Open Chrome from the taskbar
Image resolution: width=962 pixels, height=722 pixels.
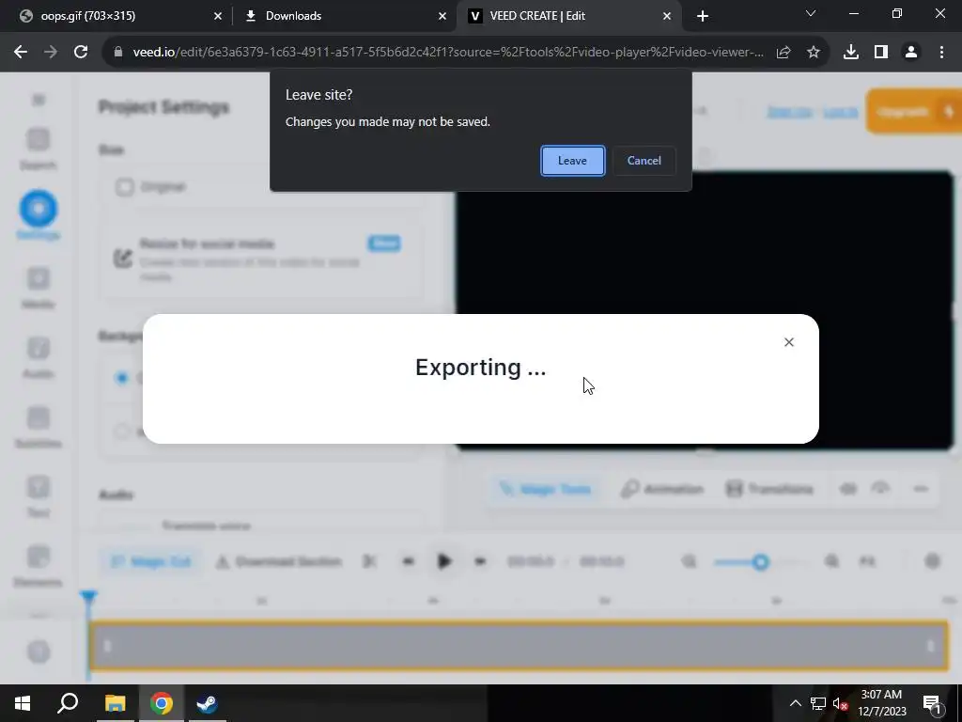click(x=161, y=703)
